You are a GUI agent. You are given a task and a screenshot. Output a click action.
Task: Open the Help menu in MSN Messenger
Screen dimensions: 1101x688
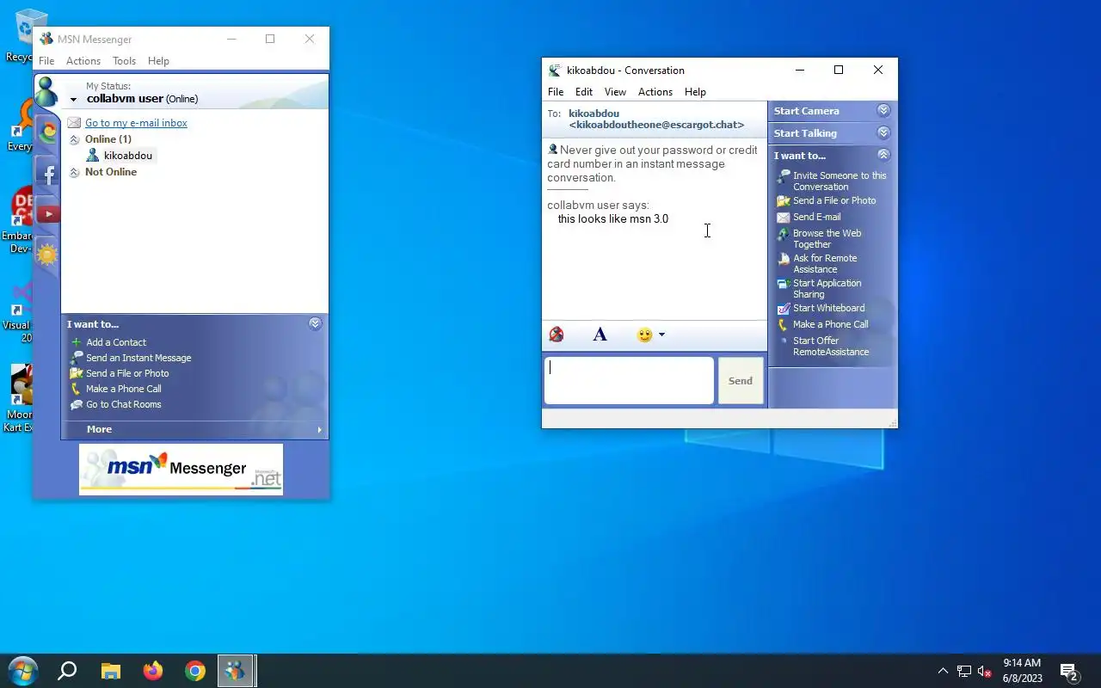[158, 61]
